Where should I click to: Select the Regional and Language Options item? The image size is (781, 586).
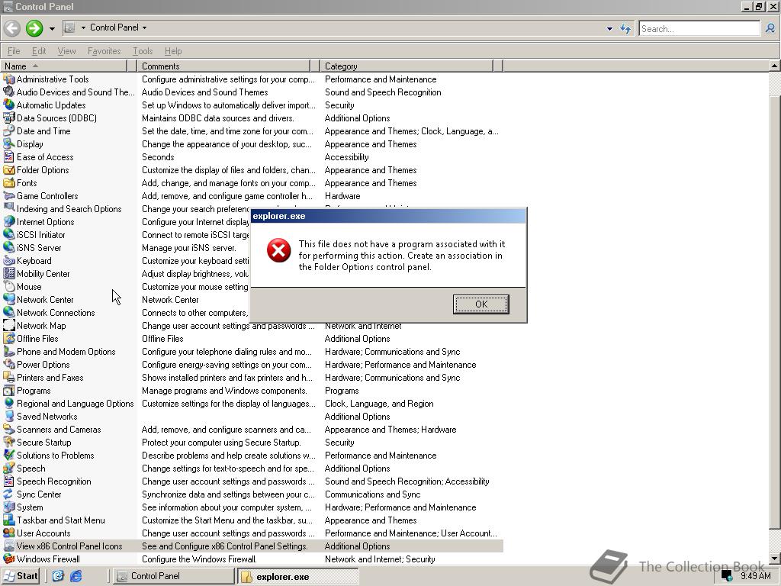coord(76,404)
